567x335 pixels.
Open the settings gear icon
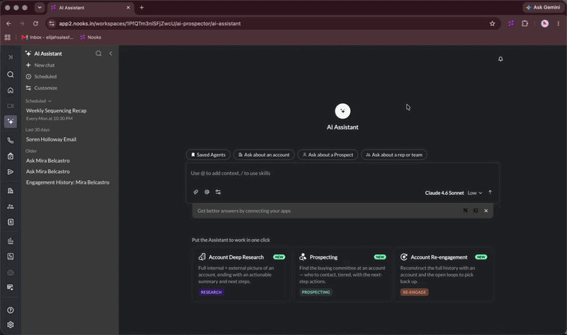click(x=11, y=325)
